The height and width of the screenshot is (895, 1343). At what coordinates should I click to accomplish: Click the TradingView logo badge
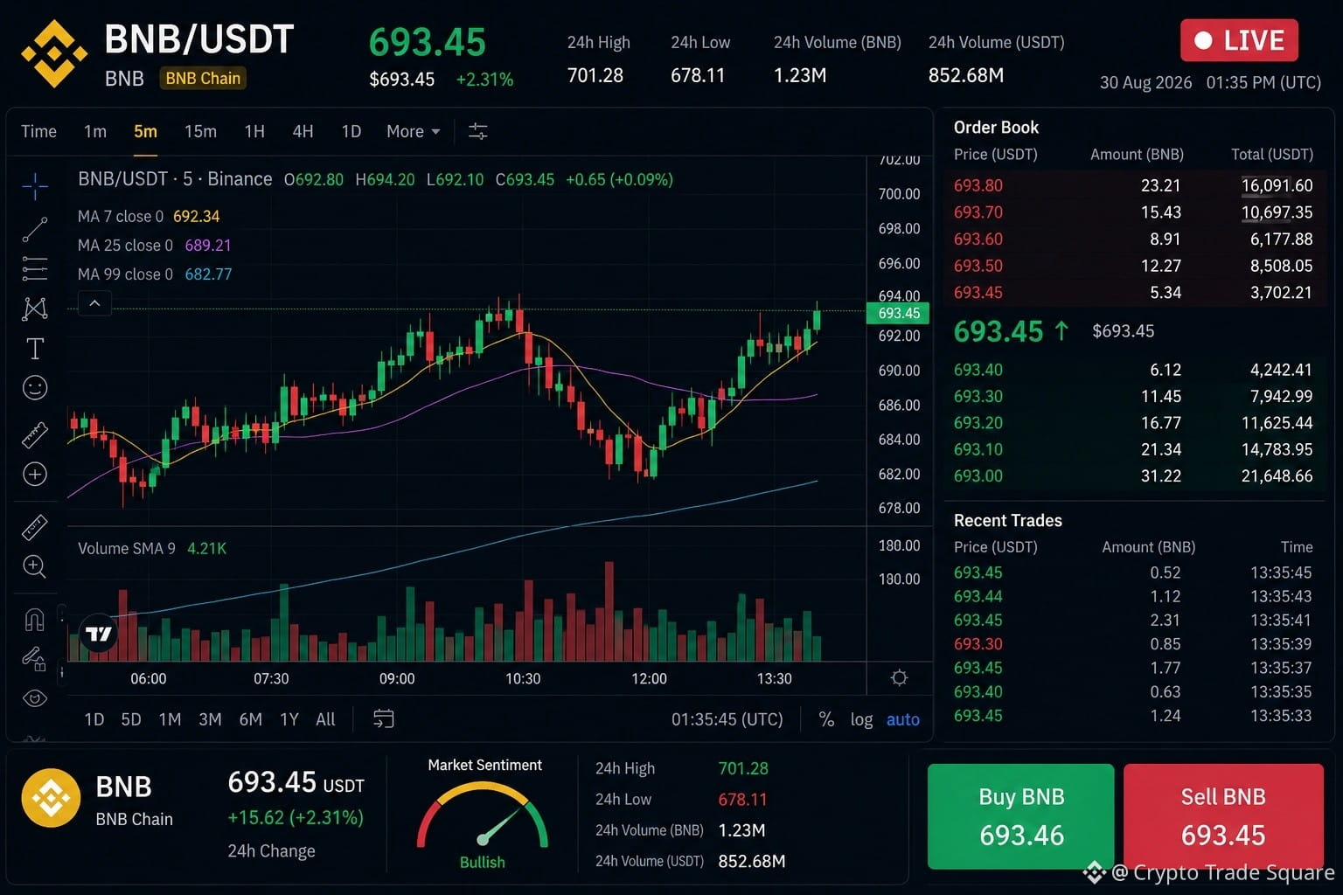(99, 634)
